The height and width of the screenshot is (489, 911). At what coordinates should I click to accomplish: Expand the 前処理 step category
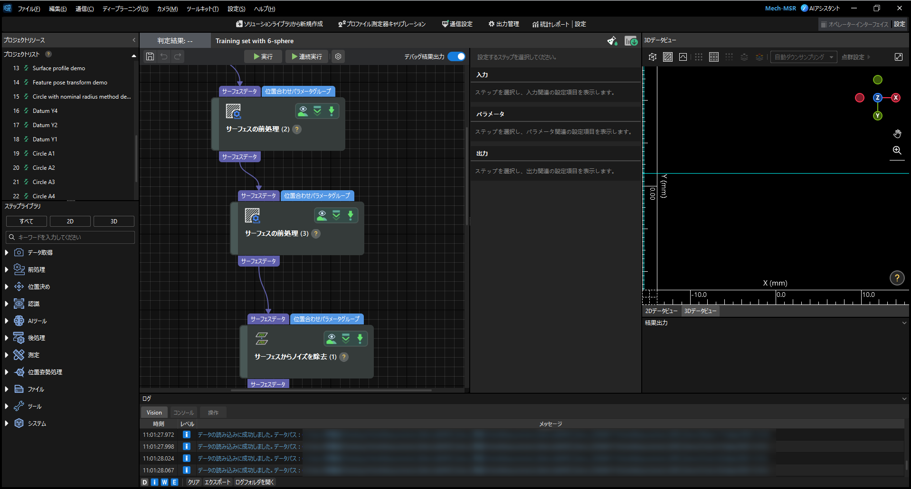coord(7,269)
